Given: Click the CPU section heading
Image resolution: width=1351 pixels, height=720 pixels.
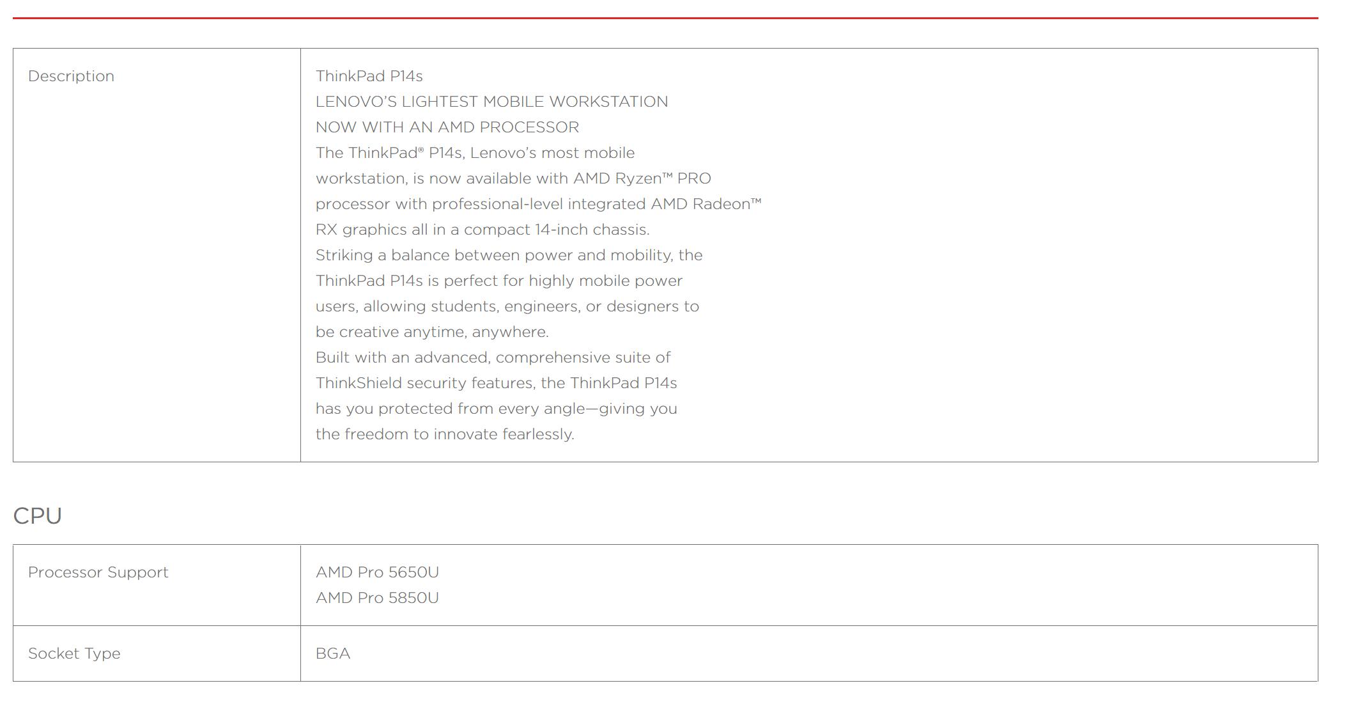Looking at the screenshot, I should pyautogui.click(x=37, y=516).
